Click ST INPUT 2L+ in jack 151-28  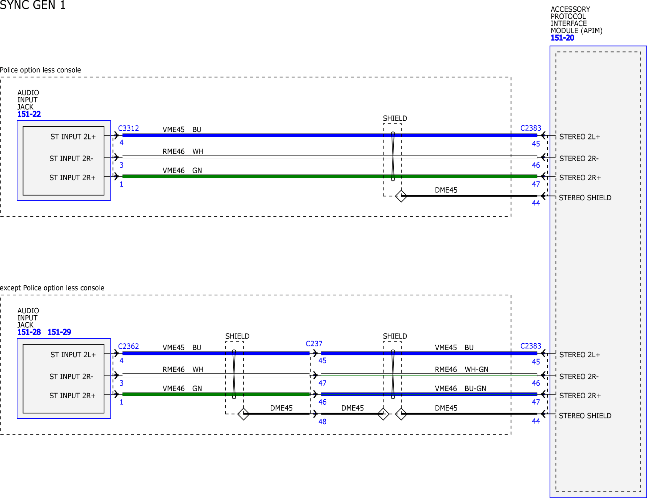point(73,355)
